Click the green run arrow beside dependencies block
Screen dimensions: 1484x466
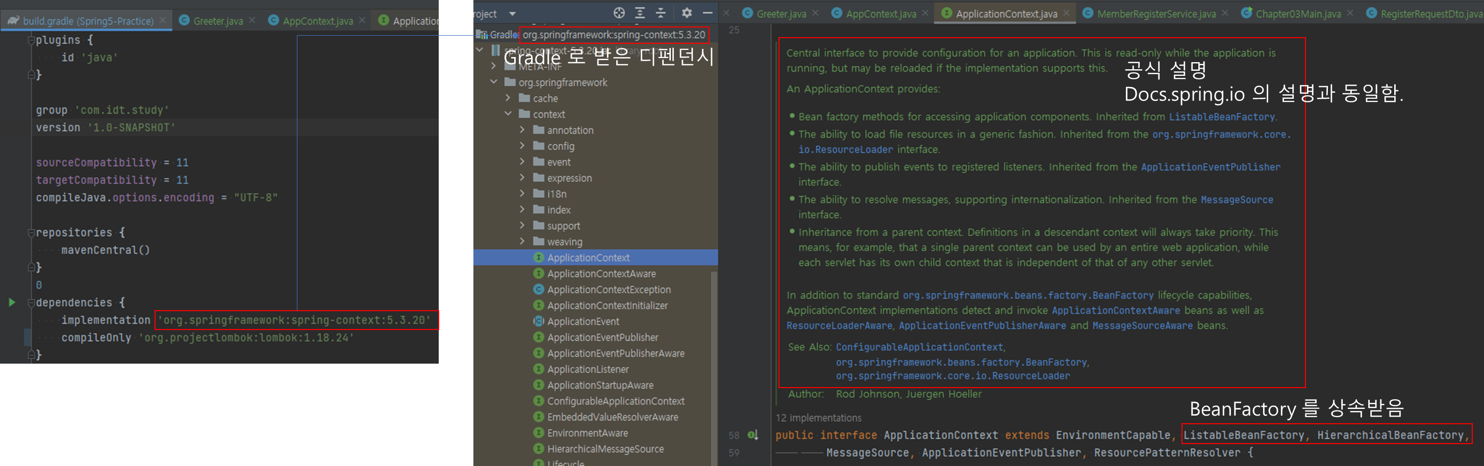click(12, 301)
